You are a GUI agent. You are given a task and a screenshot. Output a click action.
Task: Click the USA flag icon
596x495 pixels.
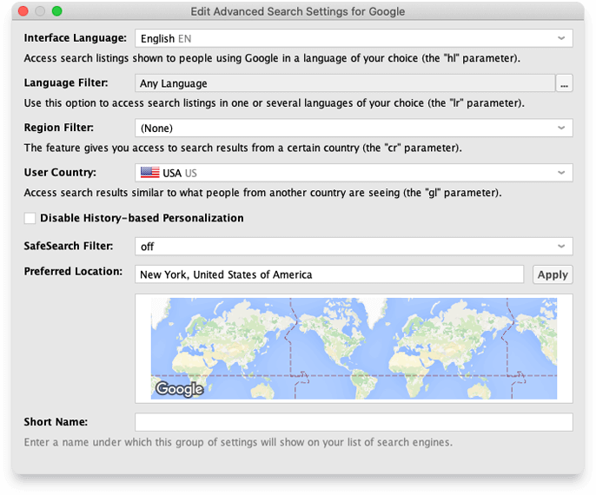[149, 173]
